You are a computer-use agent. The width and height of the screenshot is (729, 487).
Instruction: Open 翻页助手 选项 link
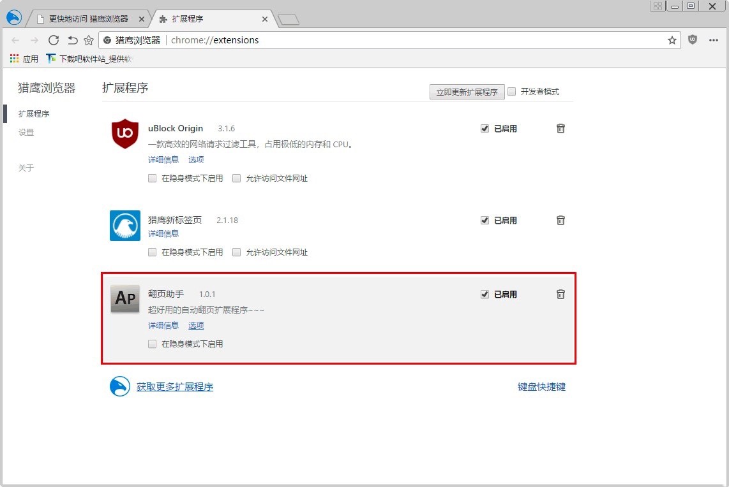(196, 326)
